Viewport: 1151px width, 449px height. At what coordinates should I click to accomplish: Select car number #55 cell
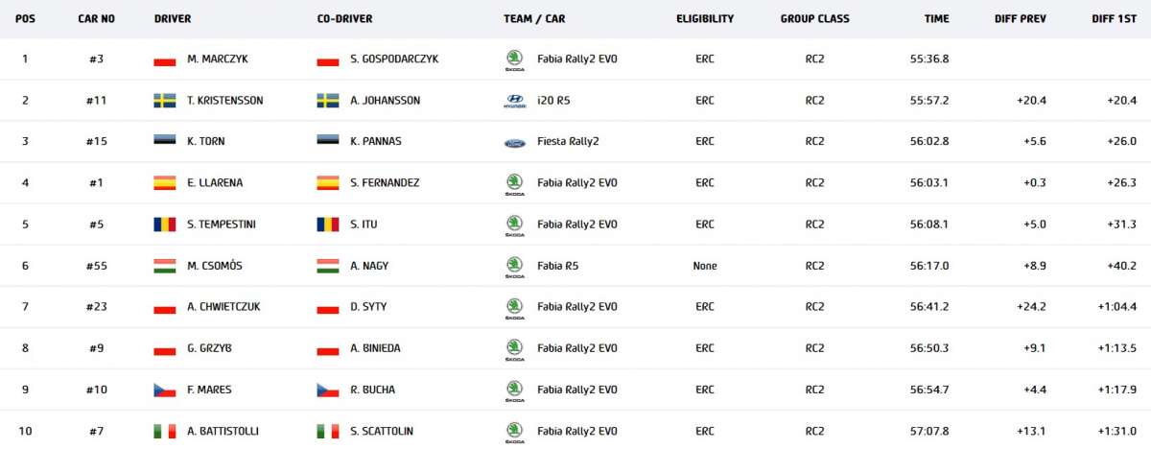(x=96, y=266)
